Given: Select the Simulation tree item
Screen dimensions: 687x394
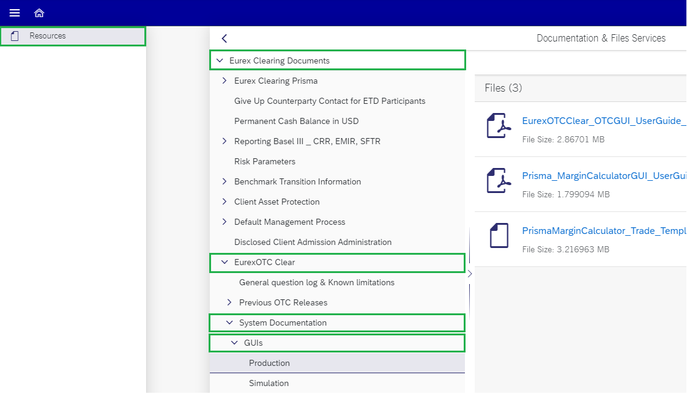Looking at the screenshot, I should 337,383.
